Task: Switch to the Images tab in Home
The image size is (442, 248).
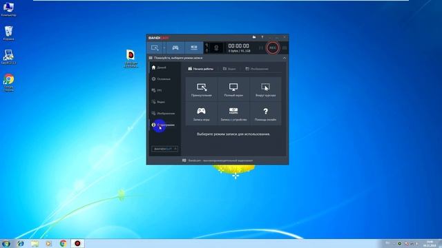Action: click(x=257, y=69)
